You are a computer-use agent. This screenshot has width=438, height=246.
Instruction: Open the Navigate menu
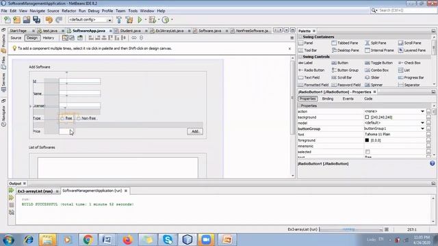click(37, 11)
